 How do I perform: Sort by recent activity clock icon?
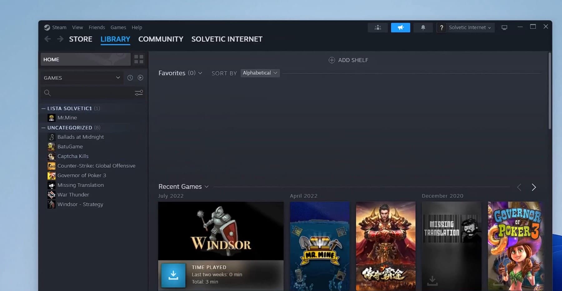[130, 78]
